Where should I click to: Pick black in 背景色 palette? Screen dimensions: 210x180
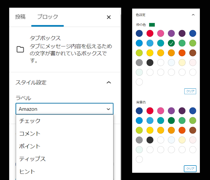pyautogui.click(x=150, y=140)
